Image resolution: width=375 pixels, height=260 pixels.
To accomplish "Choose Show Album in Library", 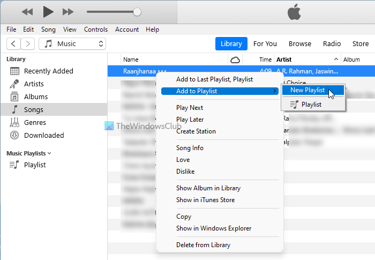I will tap(208, 188).
